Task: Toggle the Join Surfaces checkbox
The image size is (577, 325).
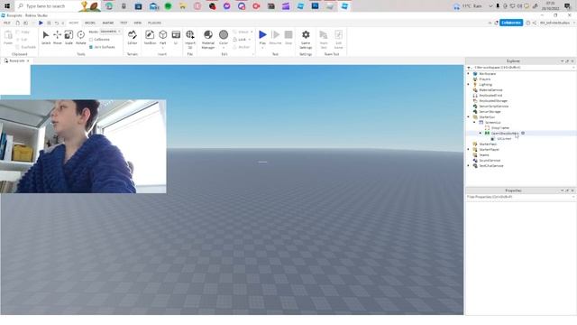Action: coord(91,47)
